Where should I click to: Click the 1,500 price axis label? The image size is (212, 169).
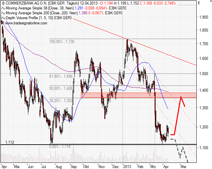[204, 74]
